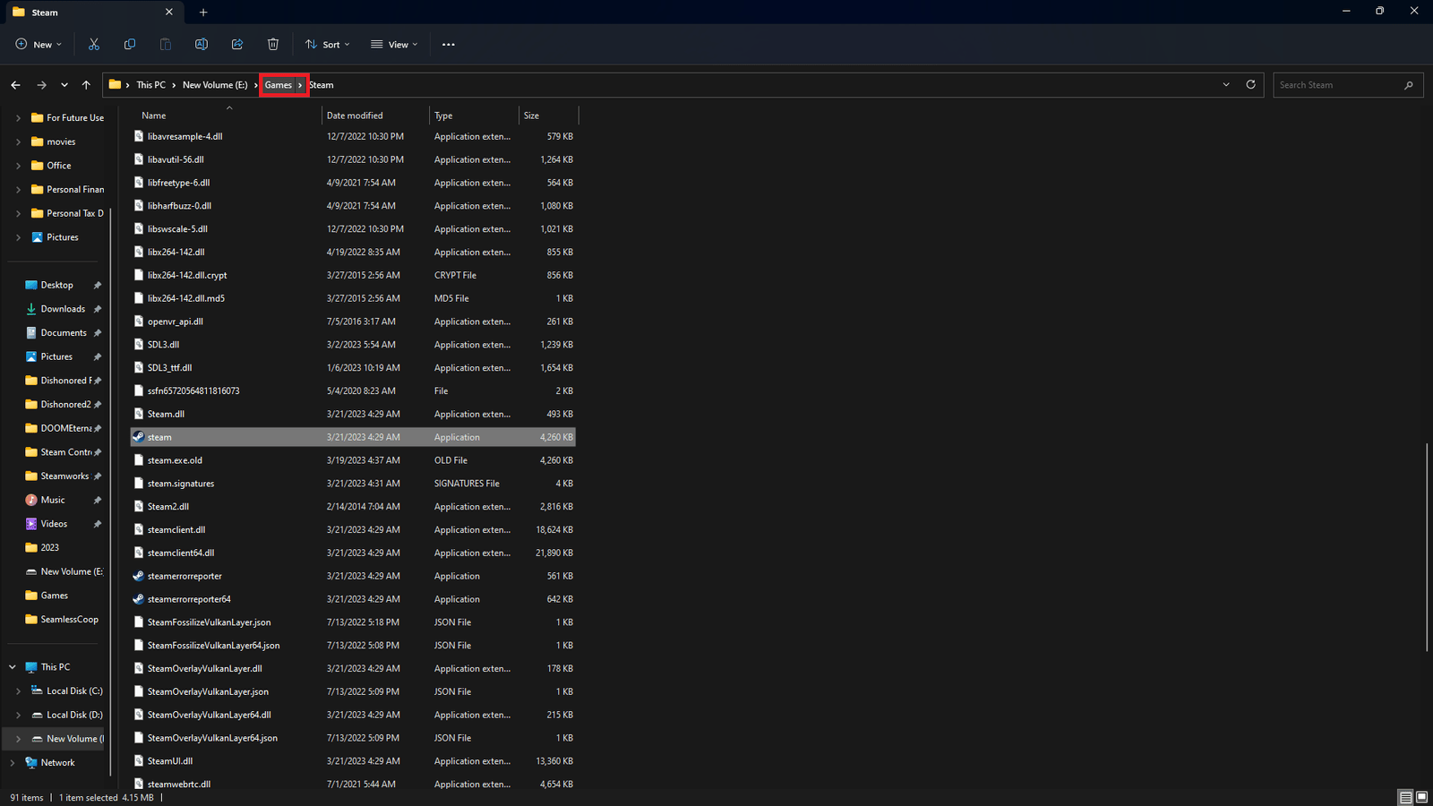
Task: Go up one folder level
Action: point(86,85)
